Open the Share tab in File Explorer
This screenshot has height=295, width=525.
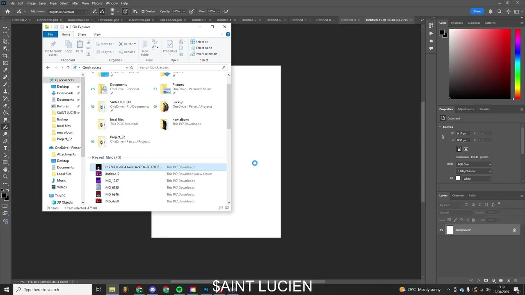(x=82, y=34)
